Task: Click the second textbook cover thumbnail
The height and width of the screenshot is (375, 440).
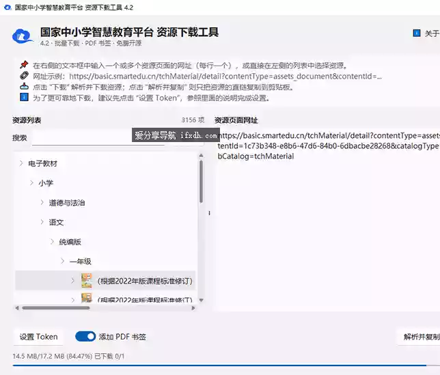Action: coord(86,298)
